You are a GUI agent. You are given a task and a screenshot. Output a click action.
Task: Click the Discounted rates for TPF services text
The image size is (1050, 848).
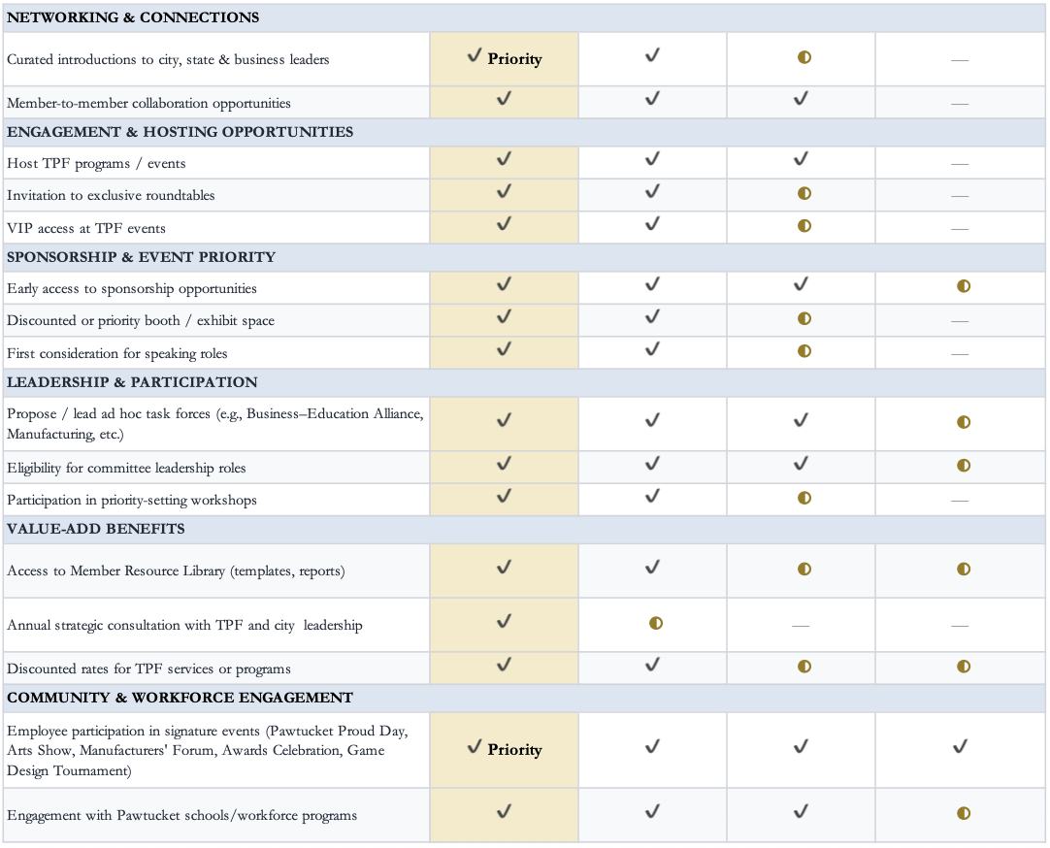(148, 669)
